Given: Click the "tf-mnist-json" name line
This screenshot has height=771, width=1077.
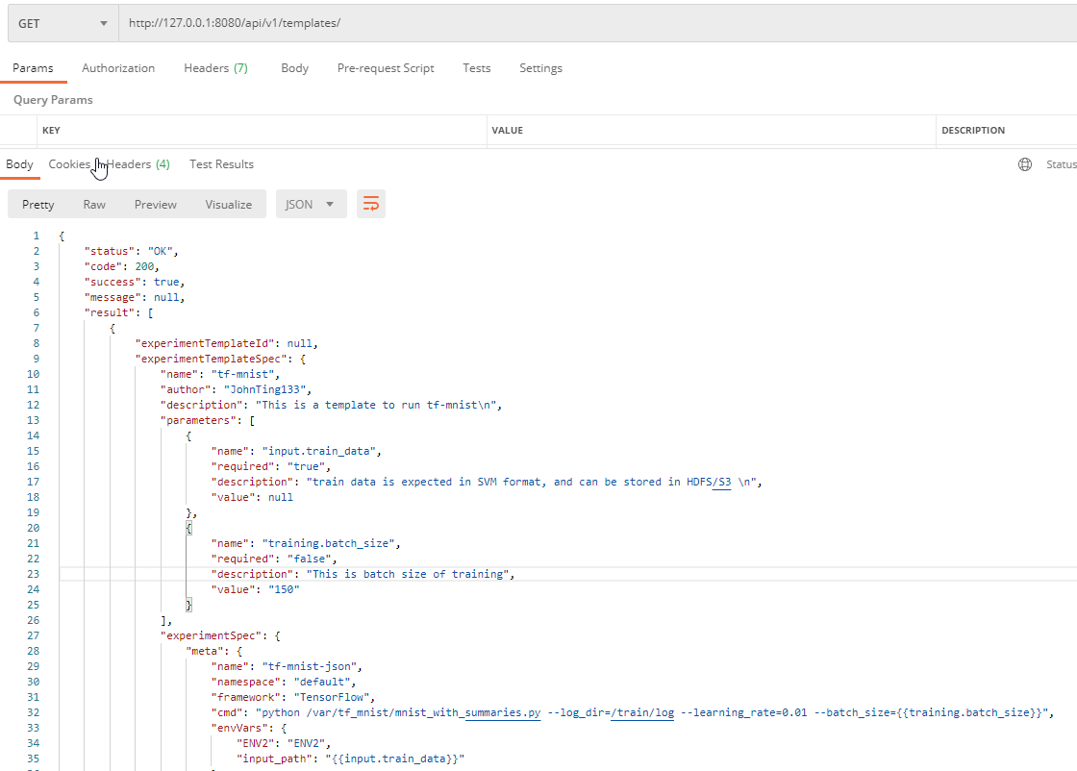Looking at the screenshot, I should coord(287,666).
